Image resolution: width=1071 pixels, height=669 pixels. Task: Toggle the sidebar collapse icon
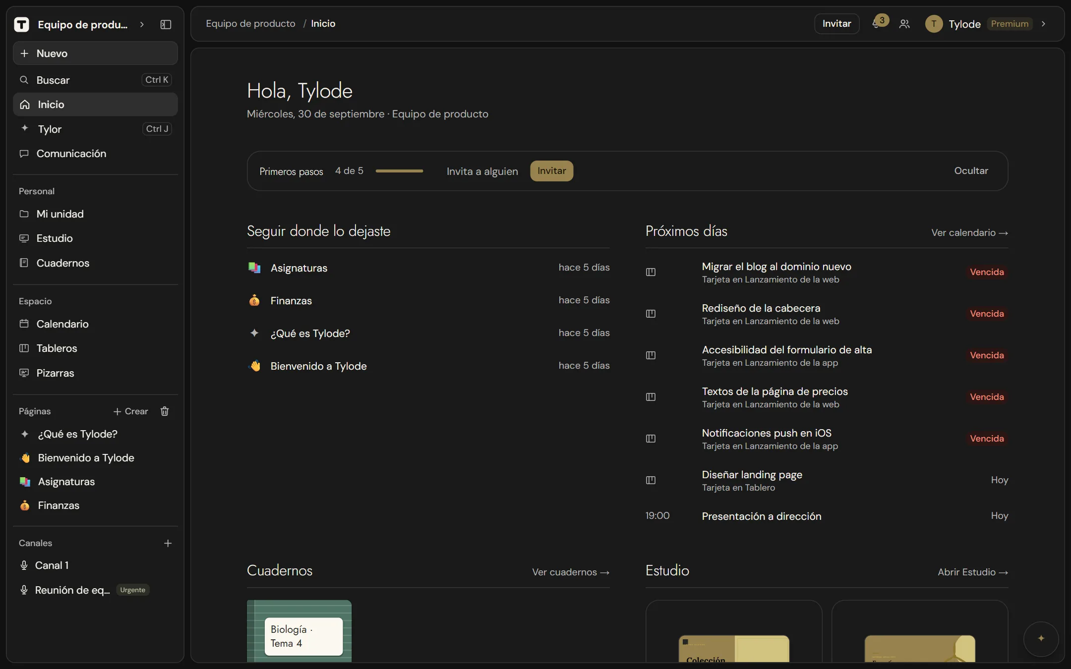pyautogui.click(x=166, y=24)
